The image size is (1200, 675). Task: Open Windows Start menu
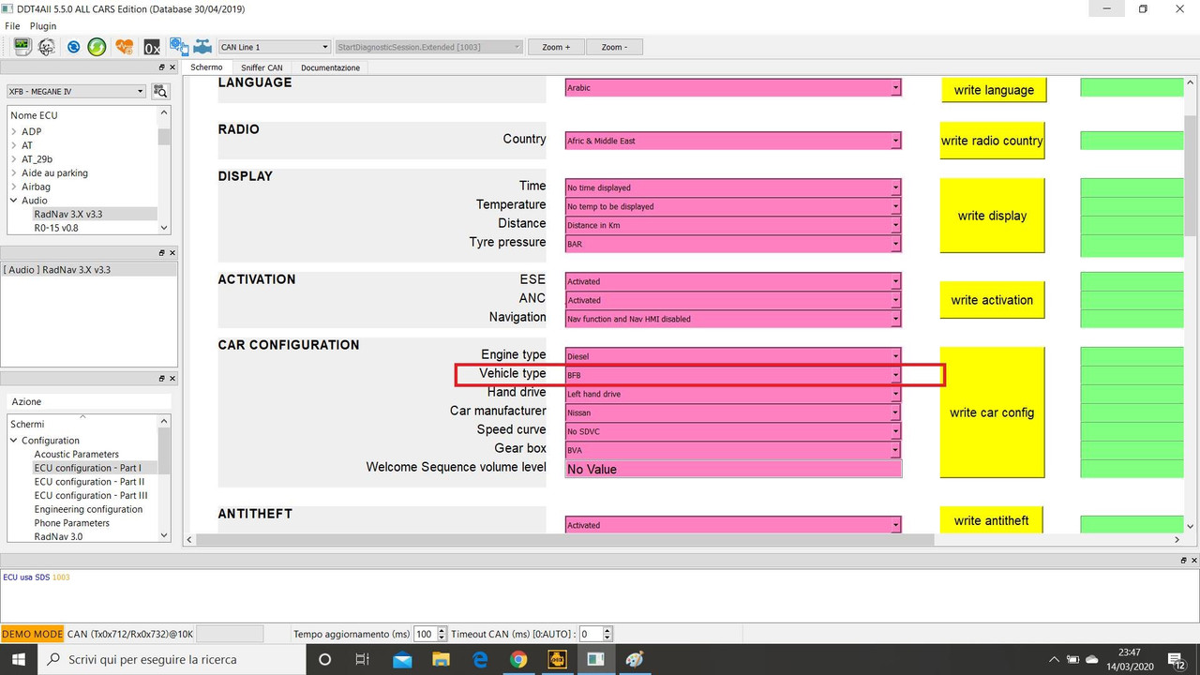(x=19, y=660)
